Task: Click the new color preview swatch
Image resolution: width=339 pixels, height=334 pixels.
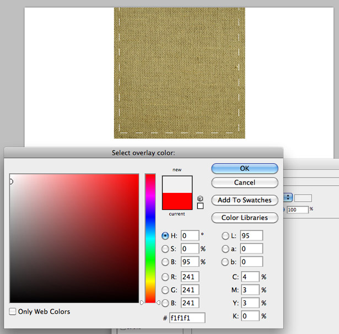Action: click(x=177, y=185)
